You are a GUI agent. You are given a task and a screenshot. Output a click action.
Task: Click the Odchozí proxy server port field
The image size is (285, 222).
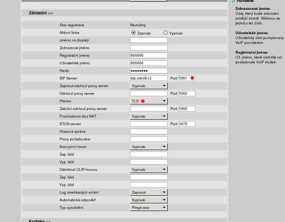(x=187, y=94)
